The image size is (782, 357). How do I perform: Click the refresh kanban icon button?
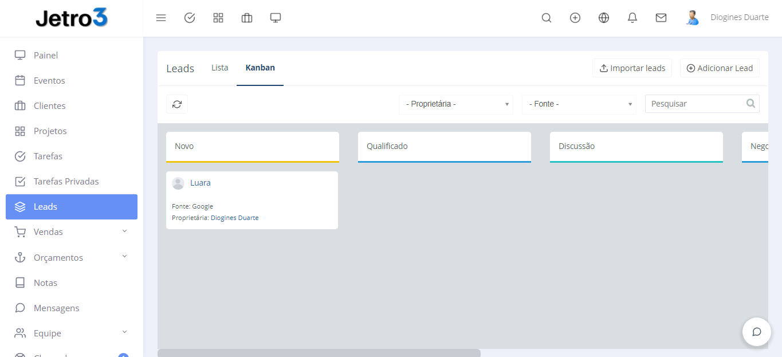(x=177, y=104)
